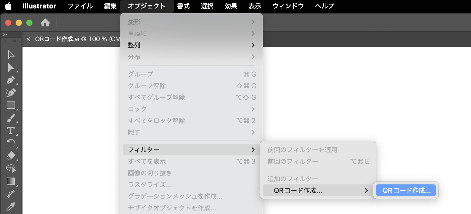Screen dimensions: 471x214
Task: Open the 書式 menu
Action: pyautogui.click(x=183, y=6)
